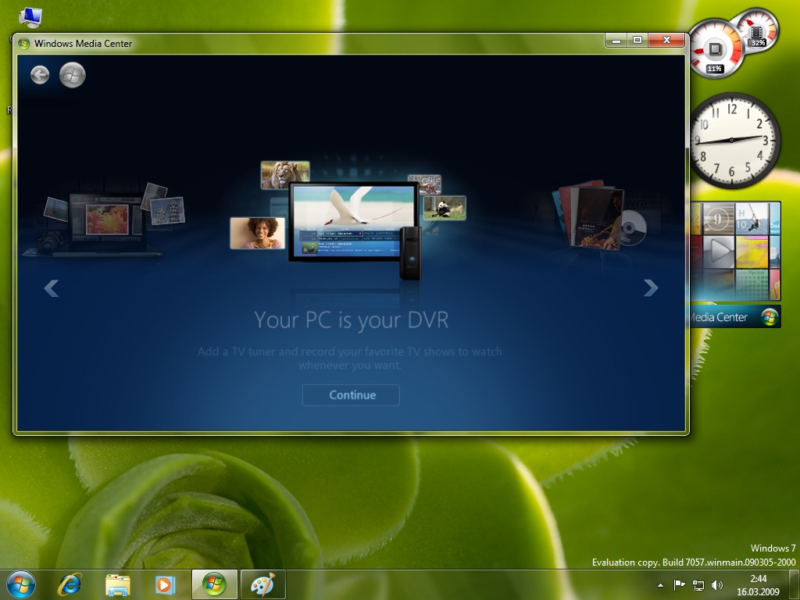Image resolution: width=800 pixels, height=600 pixels.
Task: Show hidden tray icons arrow
Action: (661, 585)
